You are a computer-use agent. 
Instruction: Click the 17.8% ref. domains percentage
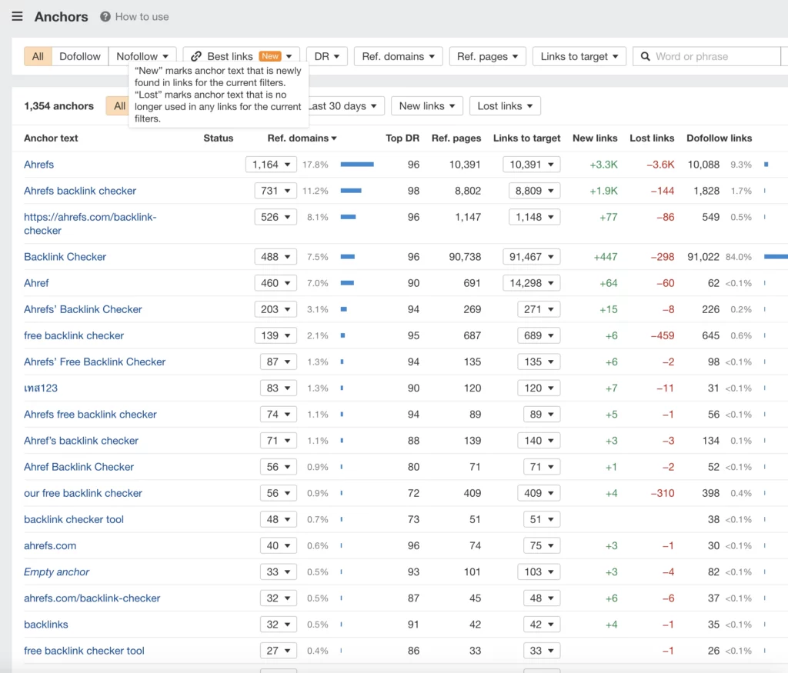[x=315, y=165]
